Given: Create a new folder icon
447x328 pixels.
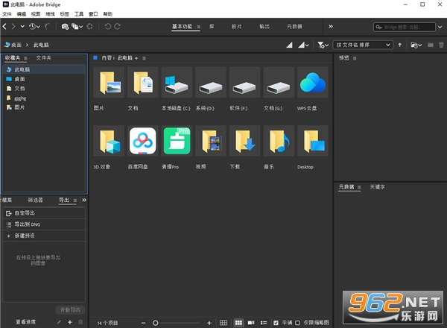Looking at the screenshot, I should coord(431,45).
